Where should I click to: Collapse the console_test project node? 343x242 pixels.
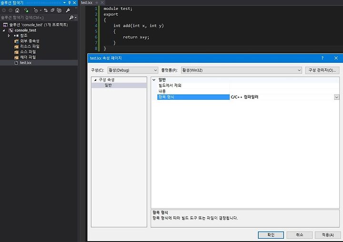pyautogui.click(x=4, y=30)
